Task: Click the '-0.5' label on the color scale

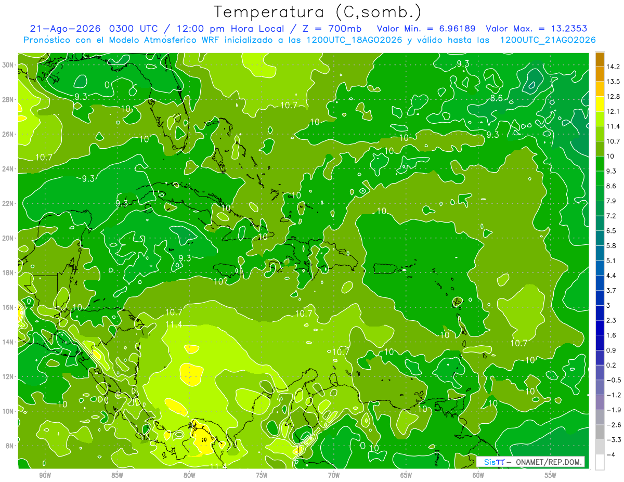Action: point(614,380)
